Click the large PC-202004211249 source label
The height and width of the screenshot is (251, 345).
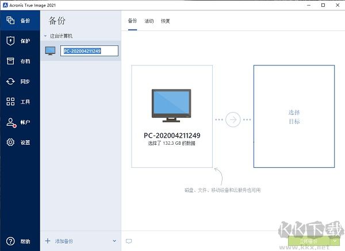tap(172, 136)
